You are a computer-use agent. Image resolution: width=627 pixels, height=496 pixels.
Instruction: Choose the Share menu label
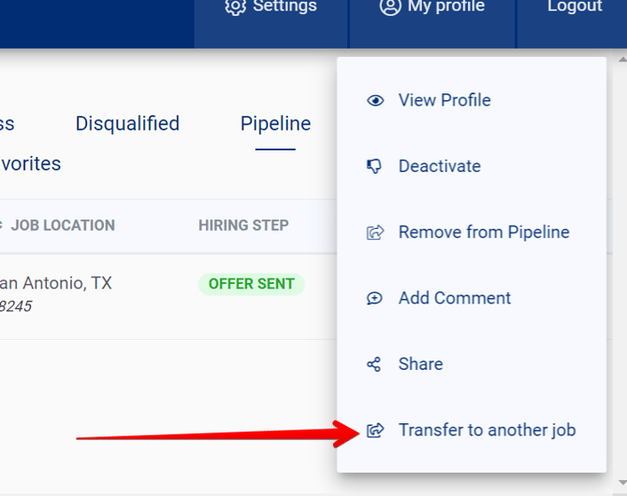coord(420,364)
